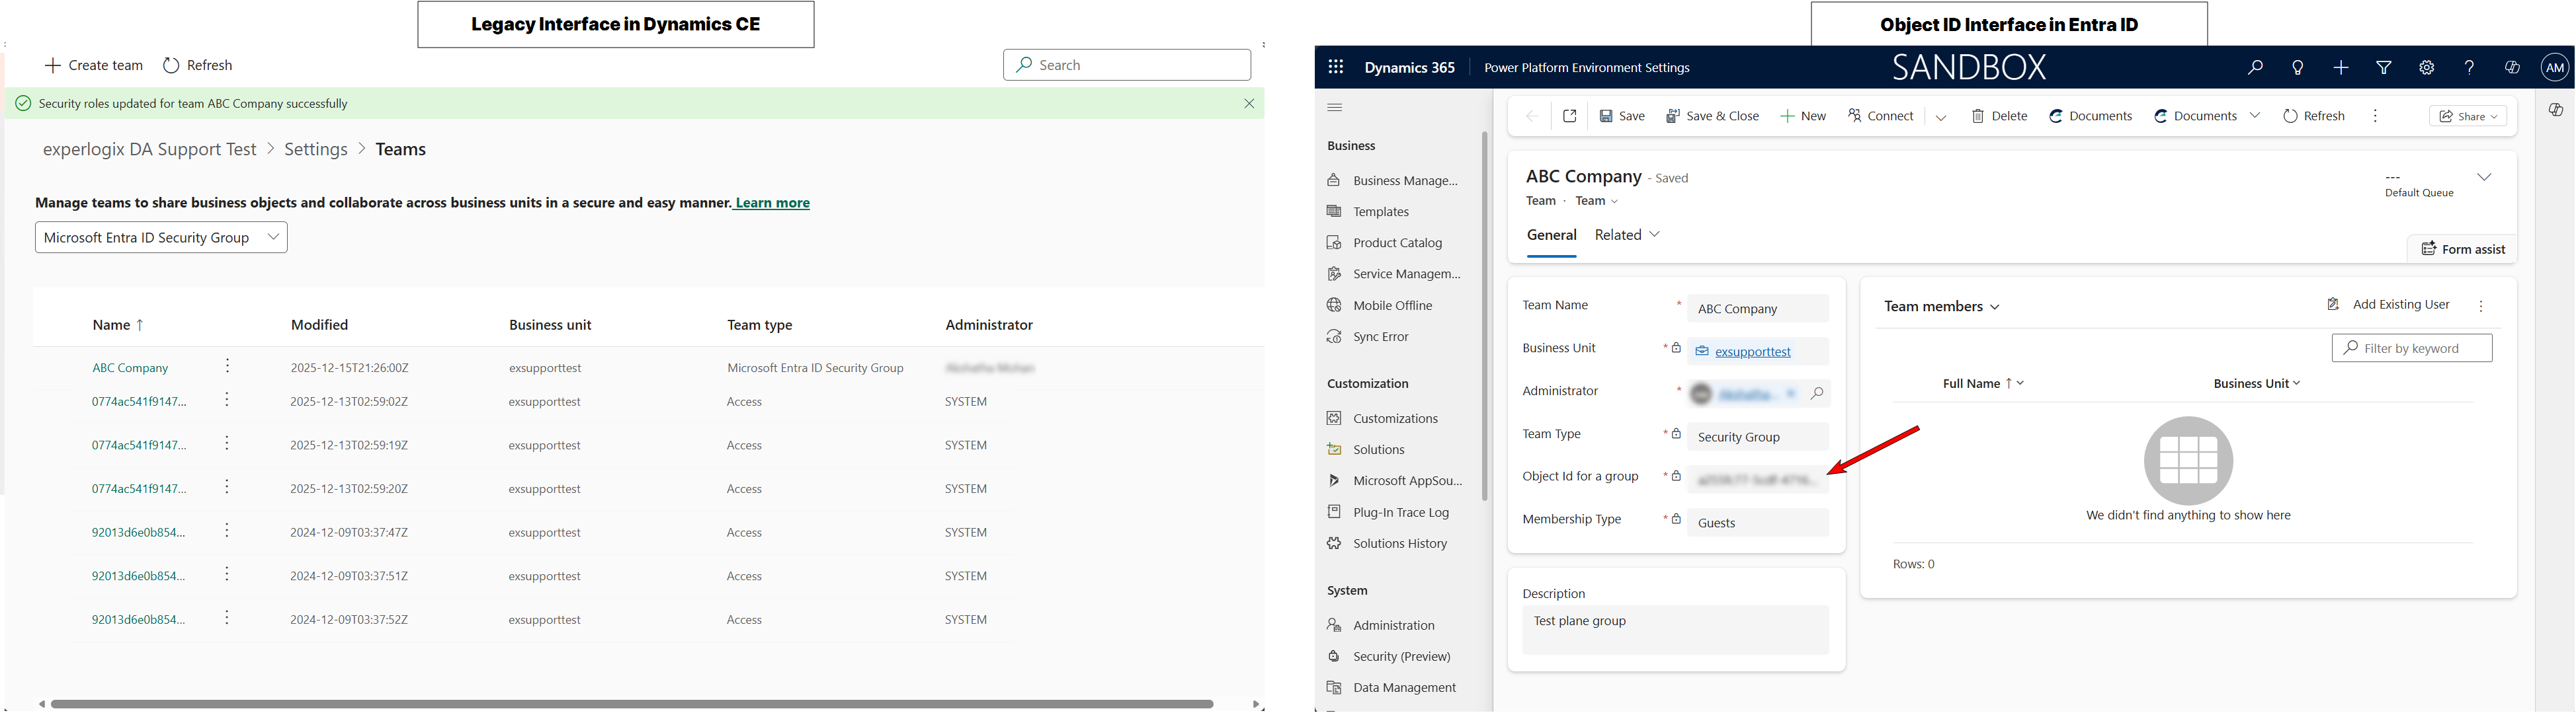Open the settings gear in header
The width and height of the screenshot is (2576, 713).
pos(2427,68)
